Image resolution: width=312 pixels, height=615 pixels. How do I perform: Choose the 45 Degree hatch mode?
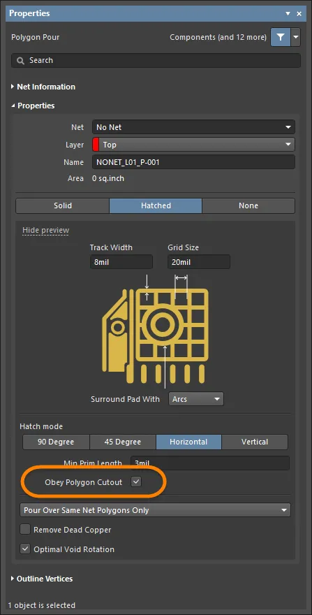(123, 442)
